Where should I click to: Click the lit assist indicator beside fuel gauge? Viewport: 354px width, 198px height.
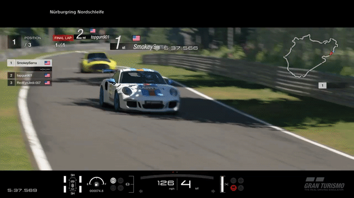coord(113,180)
